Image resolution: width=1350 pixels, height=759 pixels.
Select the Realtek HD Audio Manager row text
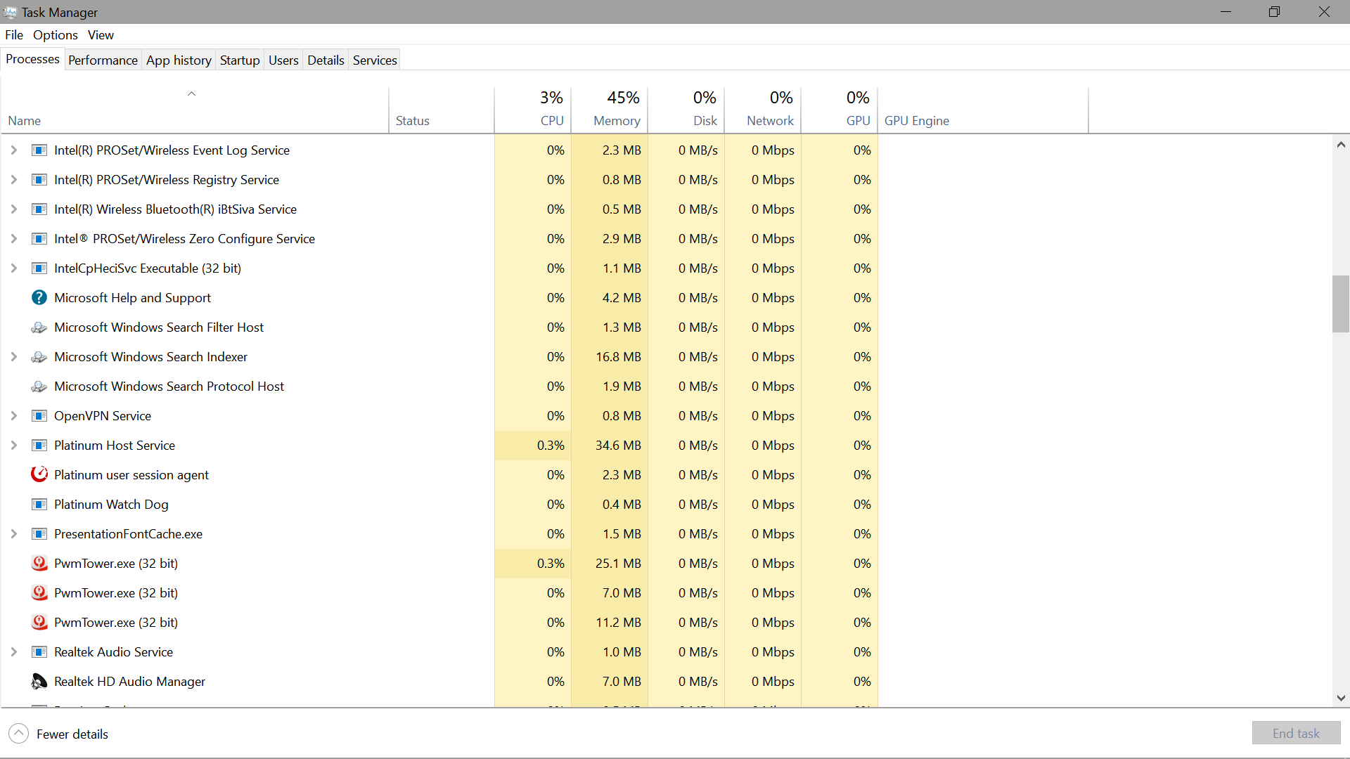coord(129,682)
